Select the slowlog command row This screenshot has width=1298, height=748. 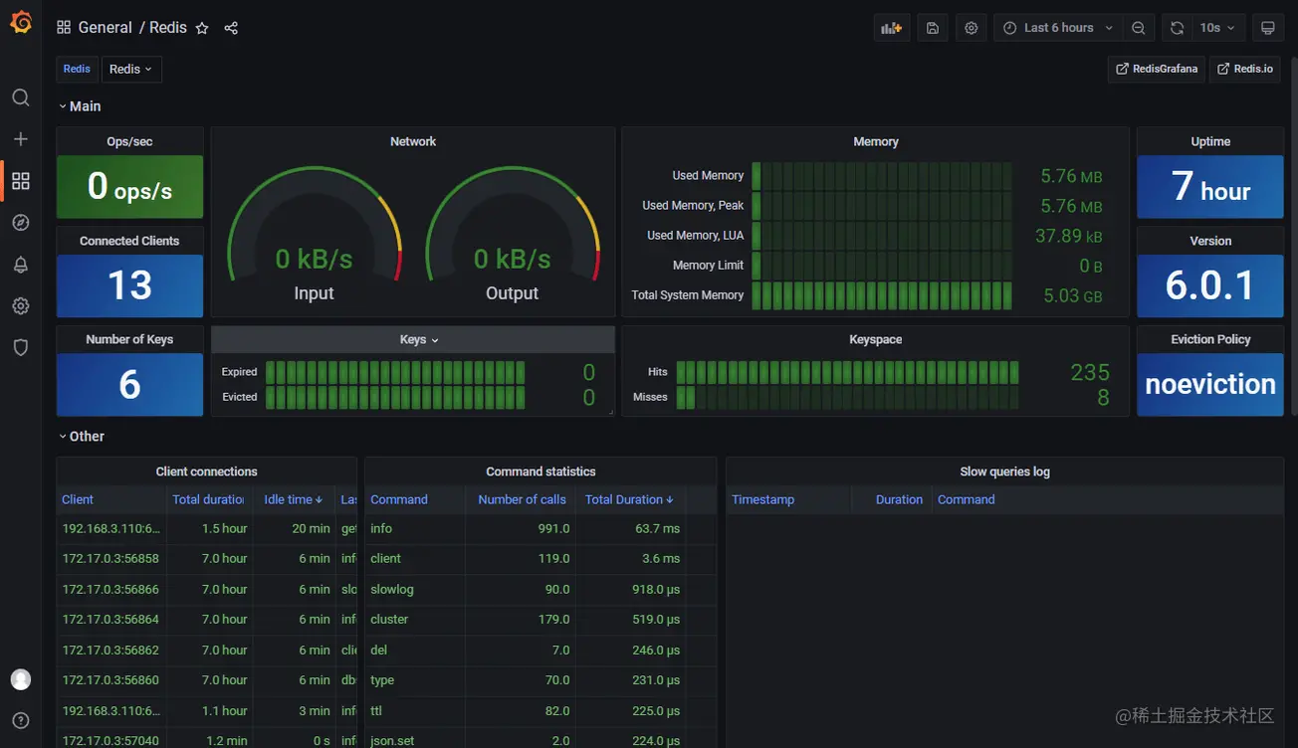tap(541, 590)
